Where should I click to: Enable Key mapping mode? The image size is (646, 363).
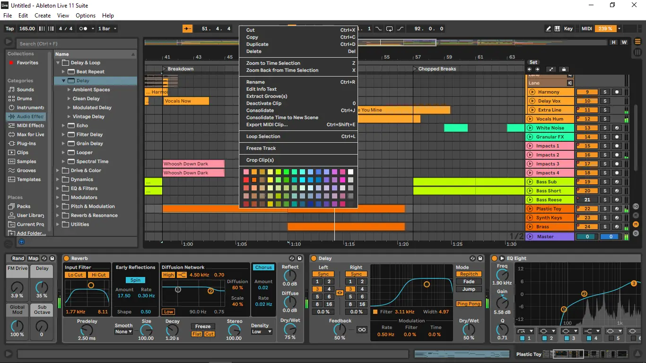(x=568, y=28)
